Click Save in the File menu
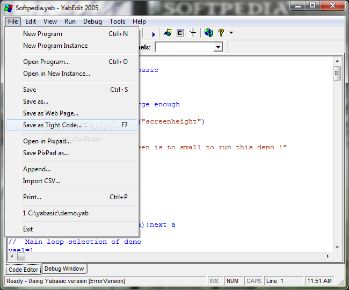Screen dimensions: 349x290 coord(71,90)
